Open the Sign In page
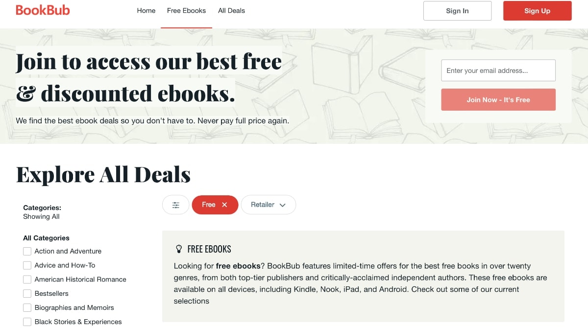Screen dimensions: 588x328 click(x=457, y=10)
